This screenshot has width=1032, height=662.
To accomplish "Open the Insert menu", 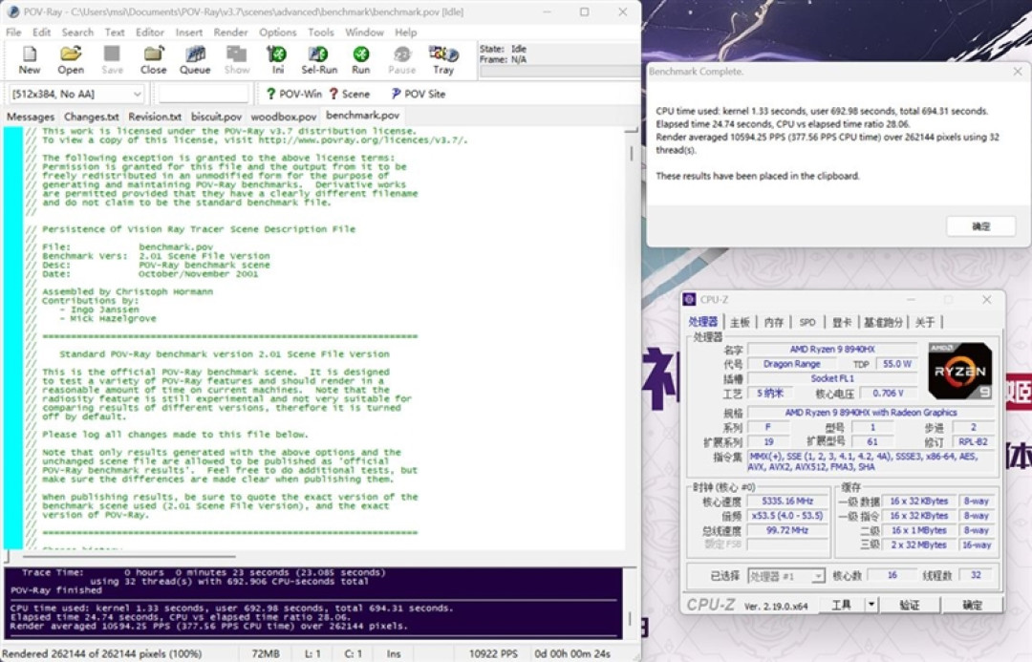I will 189,32.
